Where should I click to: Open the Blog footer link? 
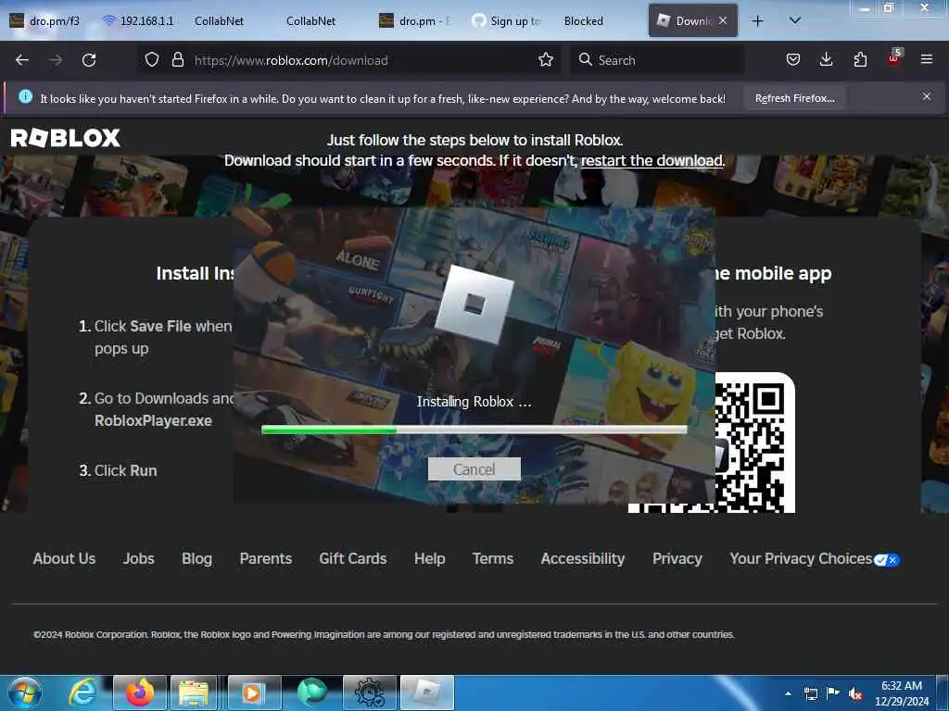pos(196,558)
